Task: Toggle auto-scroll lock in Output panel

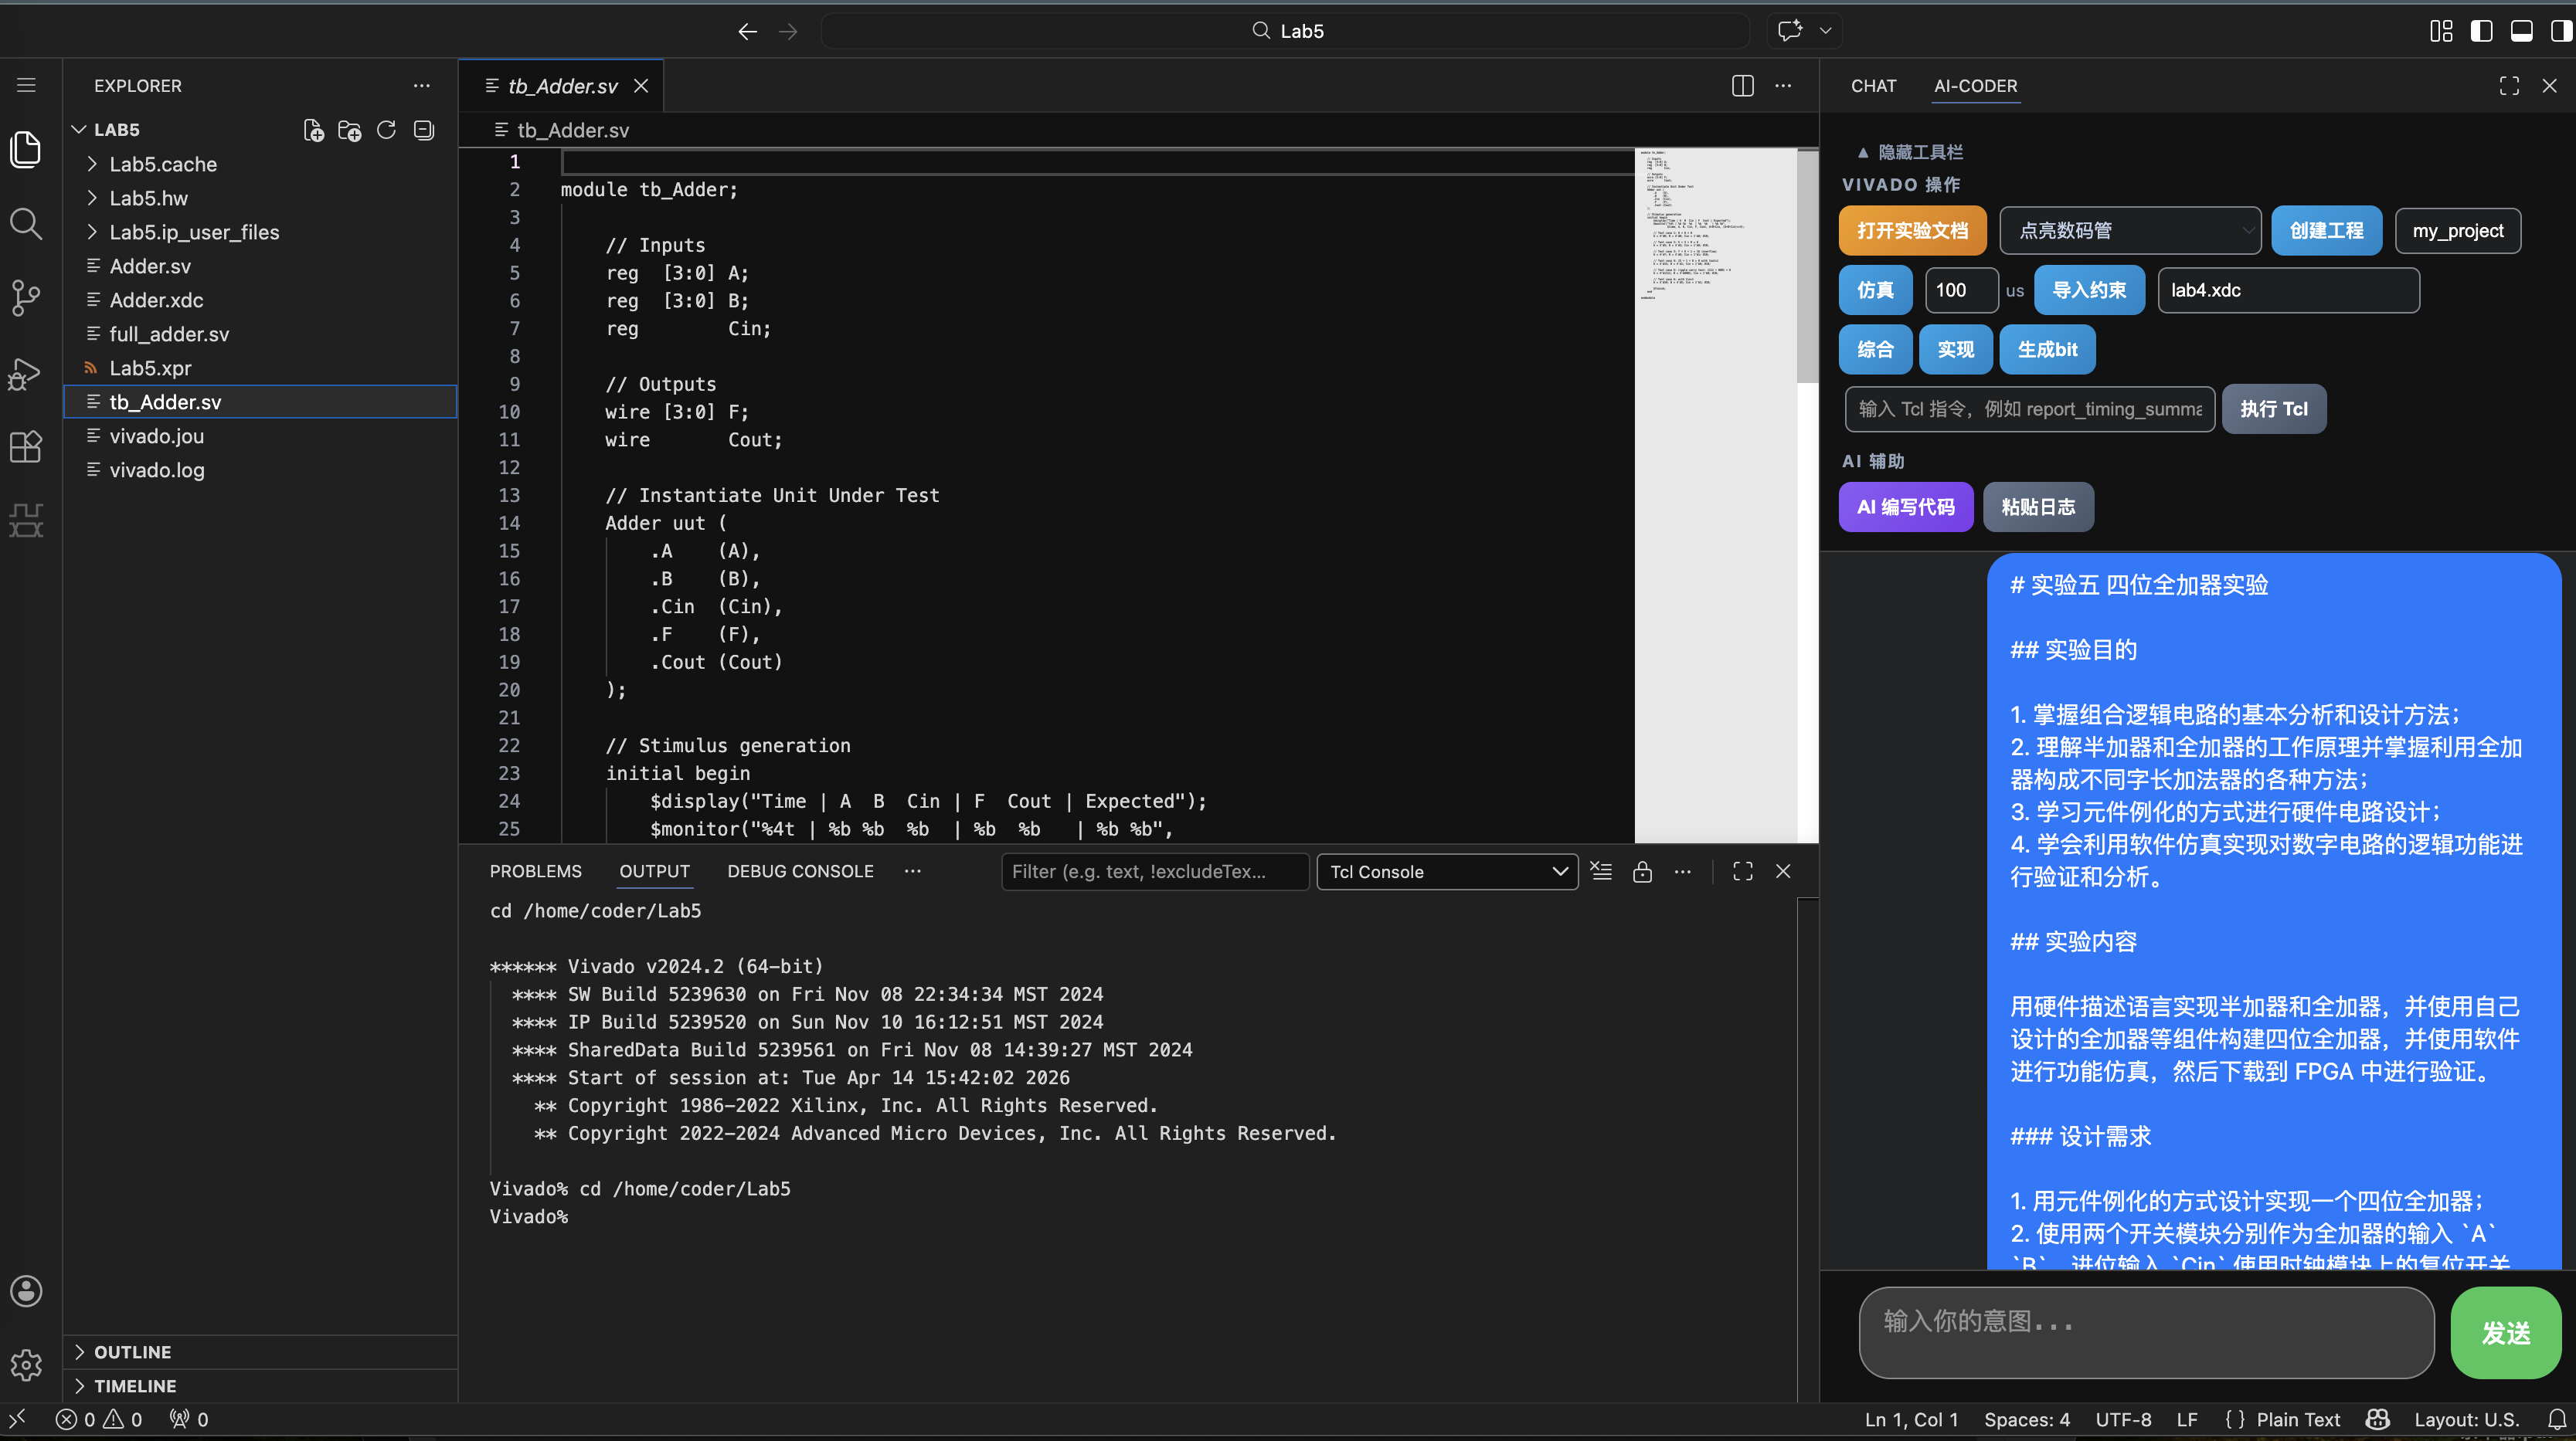Action: 1643,871
